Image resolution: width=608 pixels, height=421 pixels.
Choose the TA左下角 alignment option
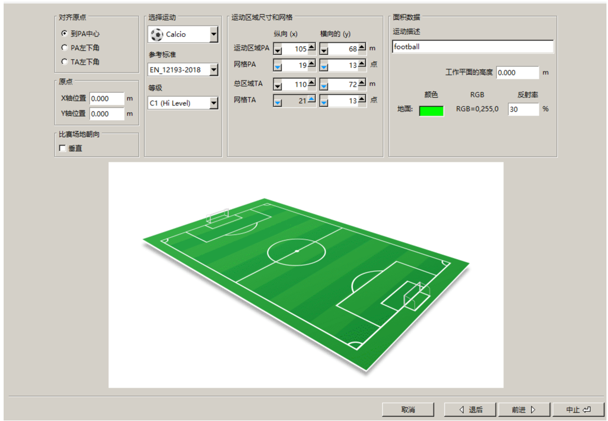pyautogui.click(x=64, y=62)
